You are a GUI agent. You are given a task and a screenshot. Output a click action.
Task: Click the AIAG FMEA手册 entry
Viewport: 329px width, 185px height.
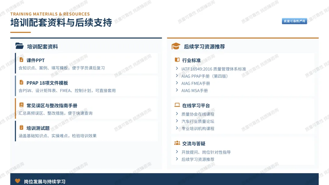coord(196,83)
